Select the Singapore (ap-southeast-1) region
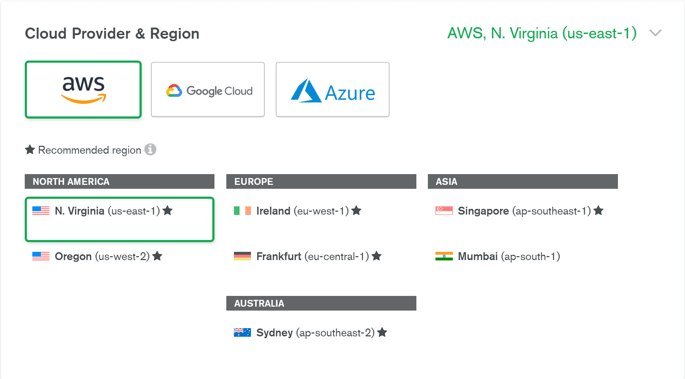This screenshot has width=685, height=379. (x=524, y=211)
